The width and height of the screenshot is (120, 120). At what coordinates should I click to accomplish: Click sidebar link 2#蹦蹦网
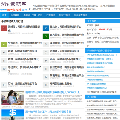click(100, 59)
